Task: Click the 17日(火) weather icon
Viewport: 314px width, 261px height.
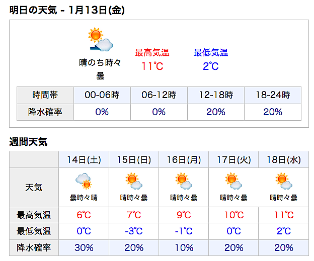Action: pyautogui.click(x=233, y=181)
